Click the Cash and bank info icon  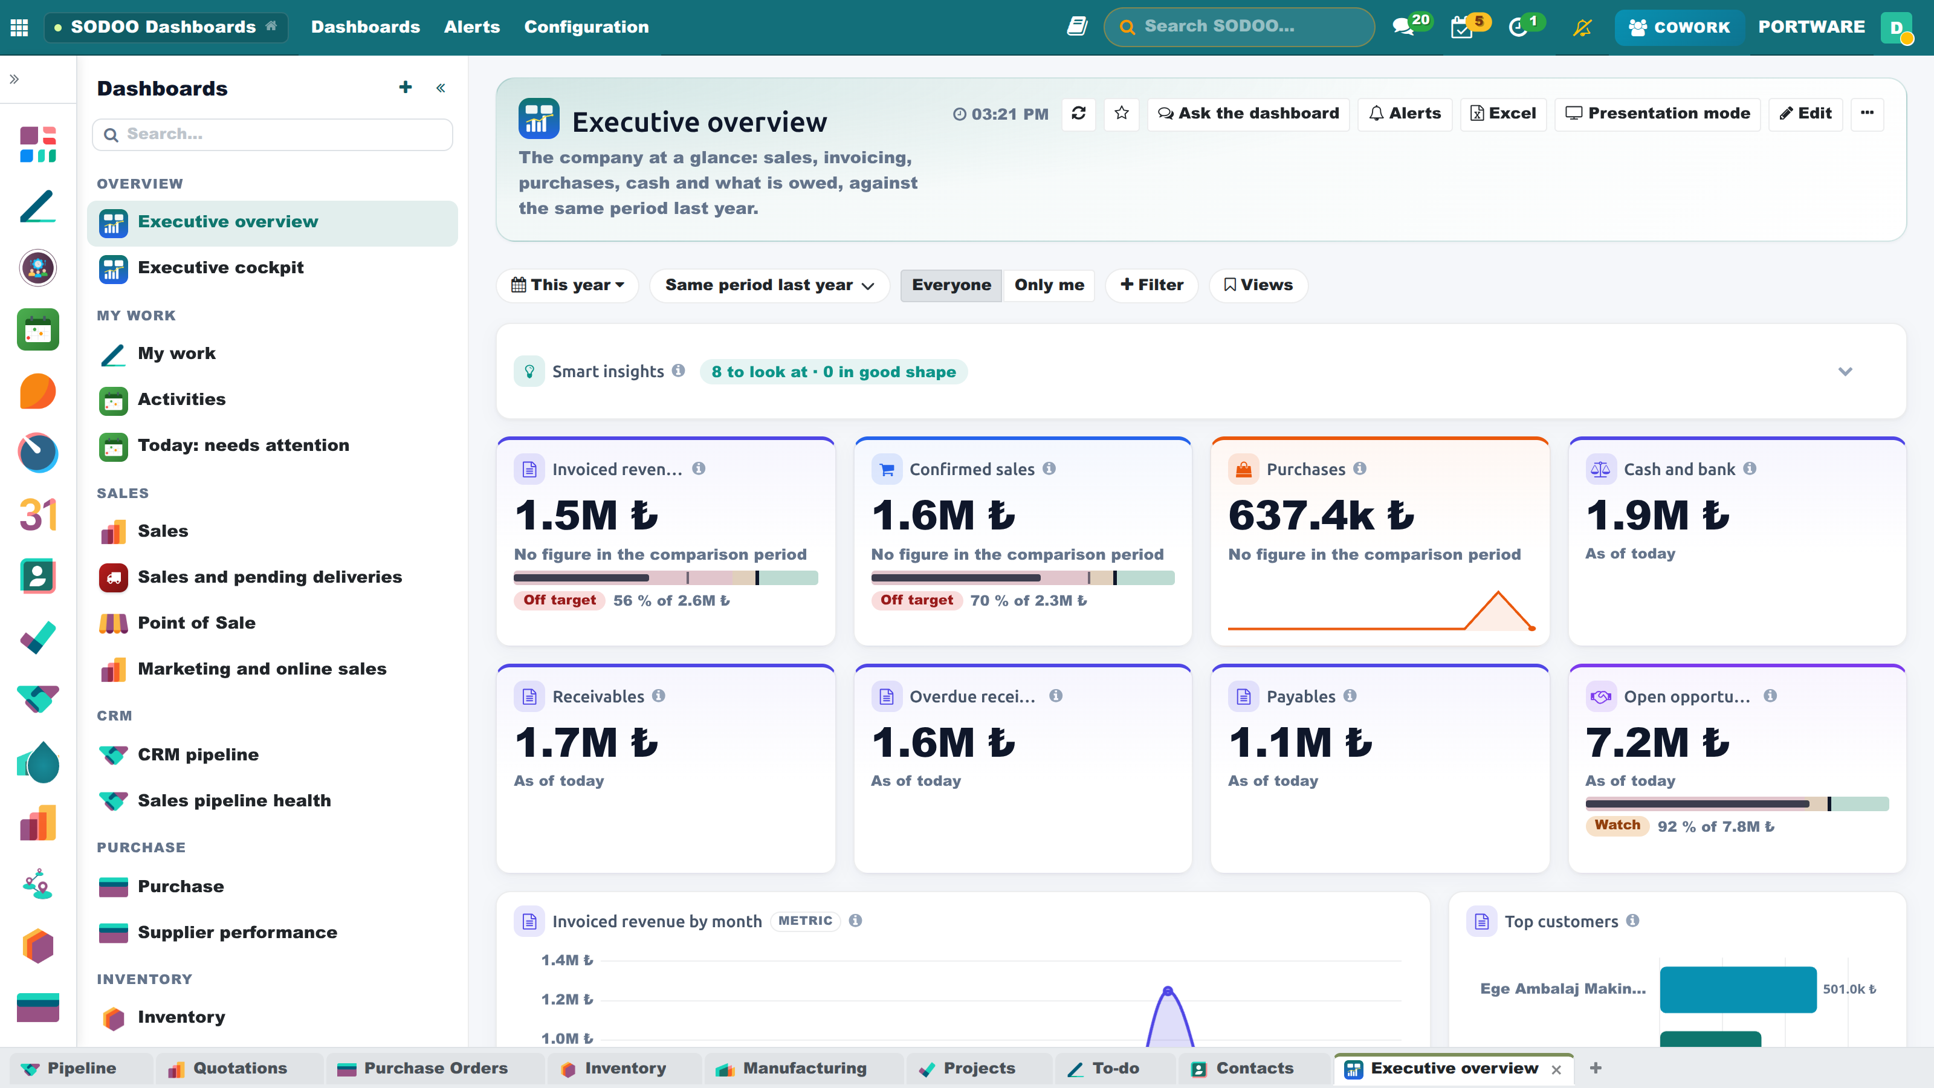click(x=1749, y=468)
